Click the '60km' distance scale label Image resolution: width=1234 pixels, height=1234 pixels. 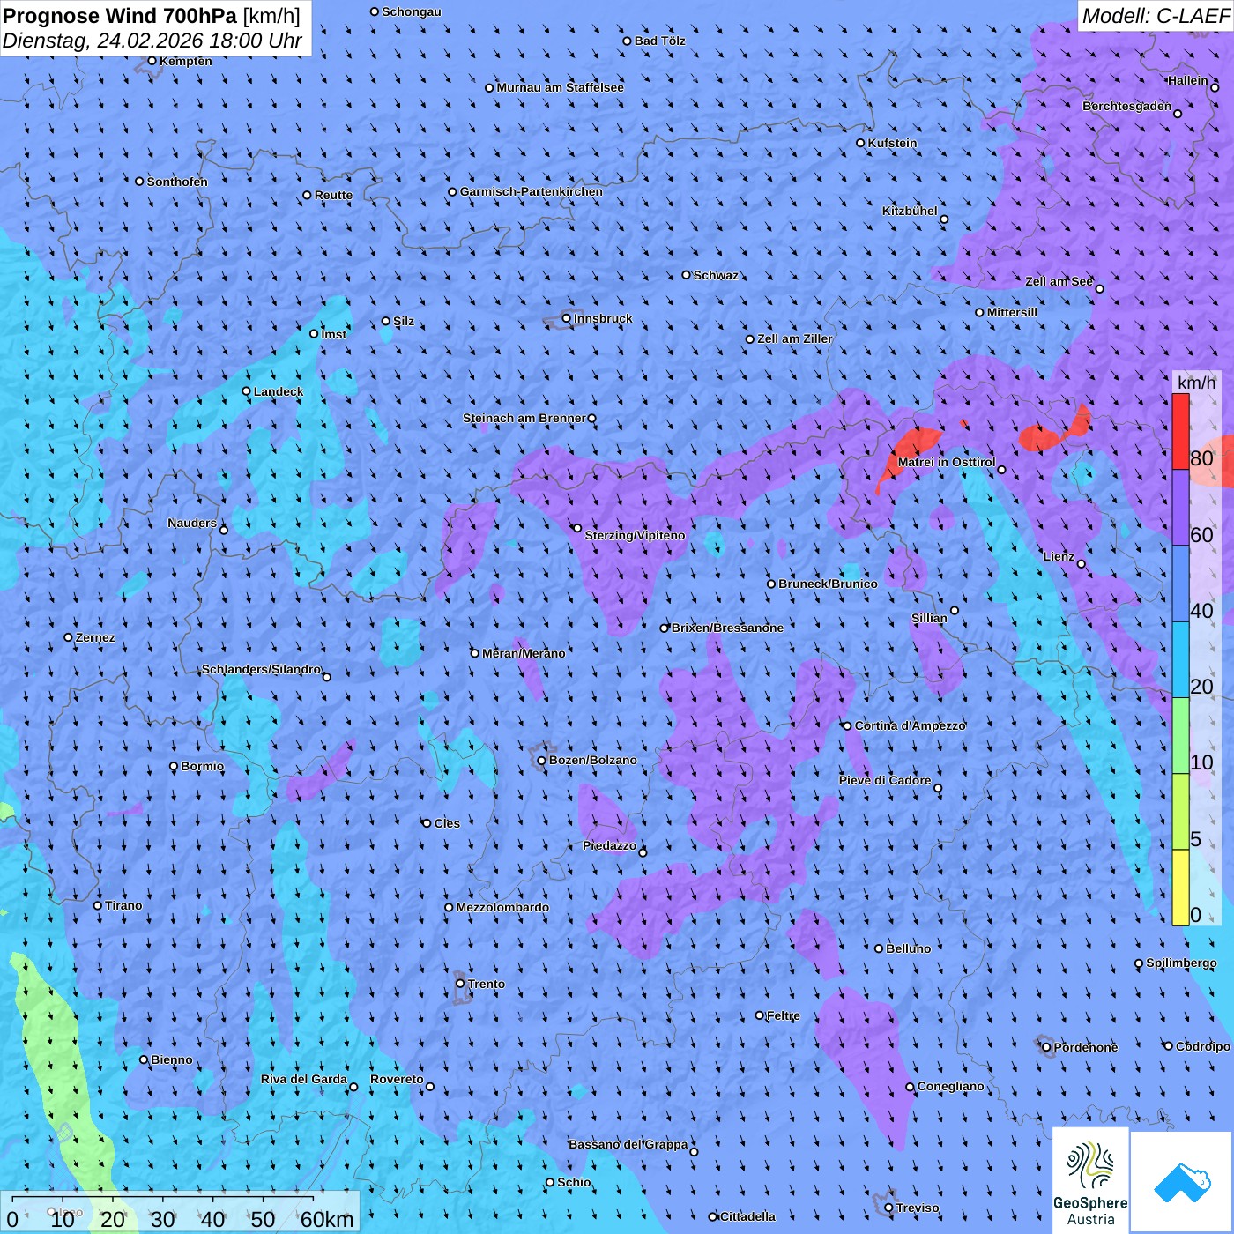[x=327, y=1219]
